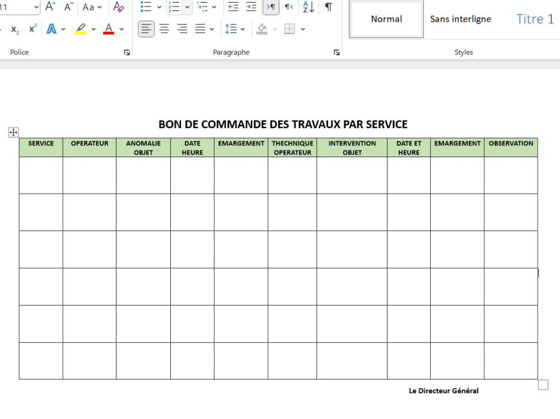Open the Police dialog launcher
Image resolution: width=560 pixels, height=419 pixels.
[127, 53]
